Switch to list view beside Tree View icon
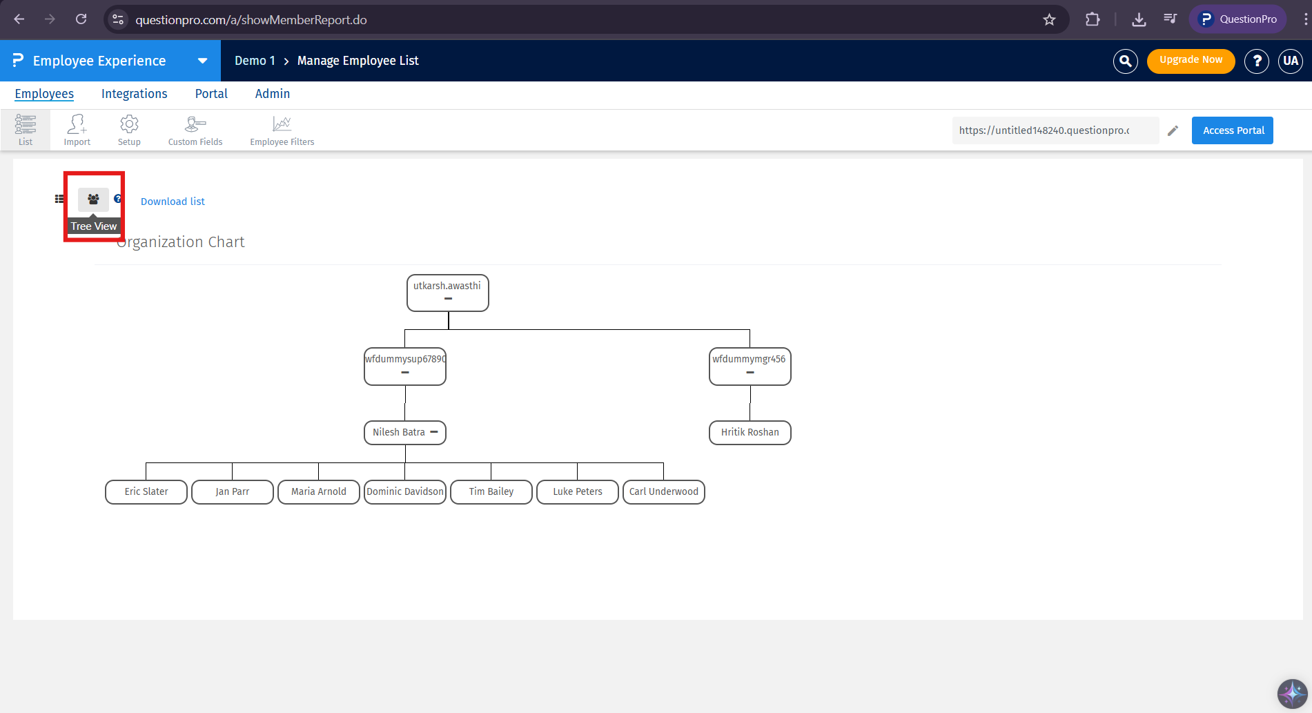 59,198
